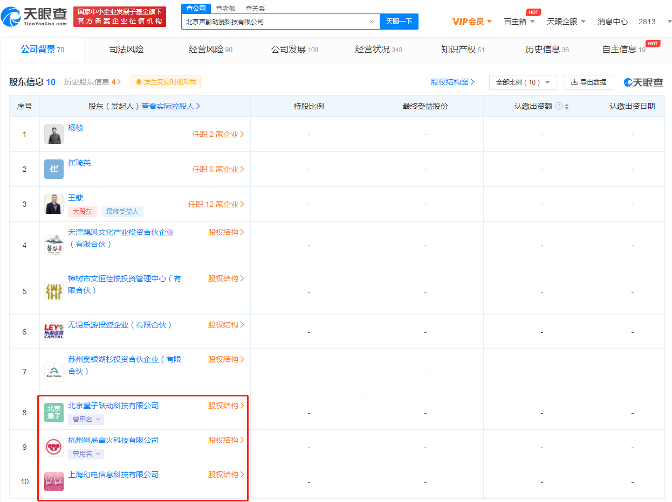
Task: Click the 大股东 tag under 王黎
Action: [x=83, y=212]
